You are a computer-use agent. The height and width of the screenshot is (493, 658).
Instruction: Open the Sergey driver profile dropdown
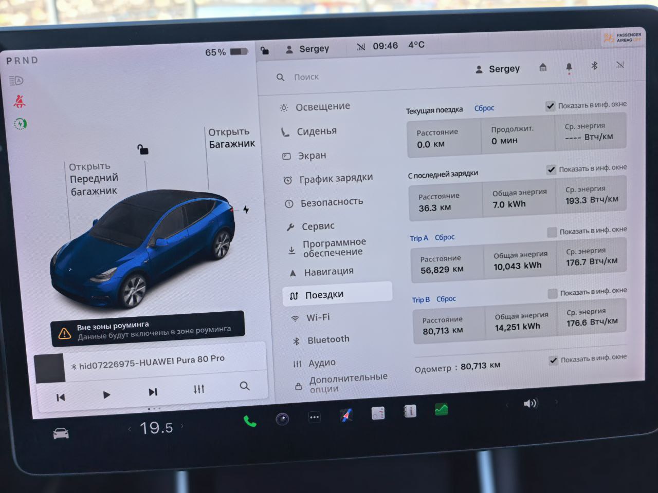[x=498, y=69]
